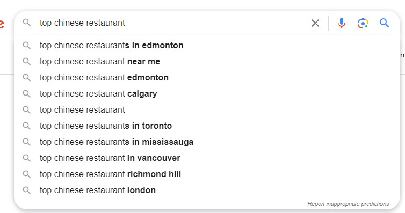Select suggestion 'top chinese restaurant calgary'
Screen dimensions: 405x213
click(207, 93)
